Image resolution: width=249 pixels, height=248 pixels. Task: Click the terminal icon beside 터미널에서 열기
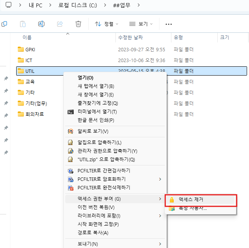click(71, 112)
